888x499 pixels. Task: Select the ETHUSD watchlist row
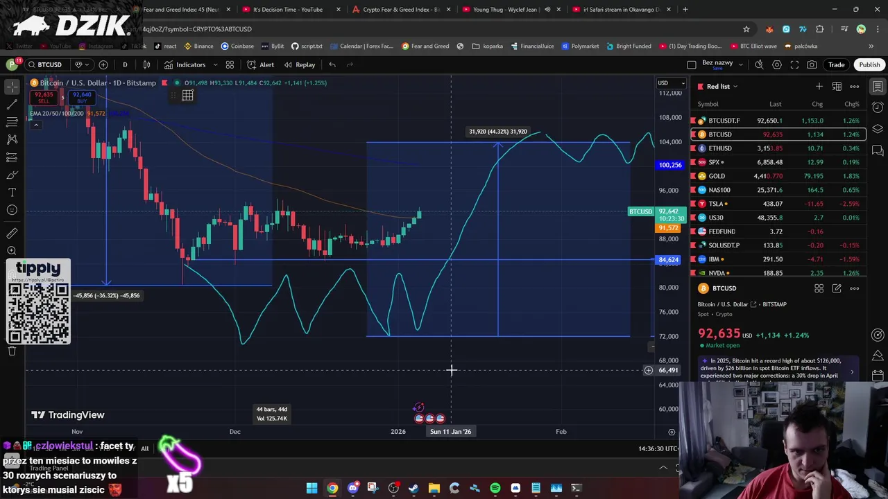pyautogui.click(x=778, y=148)
